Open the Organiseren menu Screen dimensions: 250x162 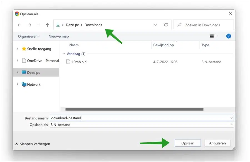29,36
